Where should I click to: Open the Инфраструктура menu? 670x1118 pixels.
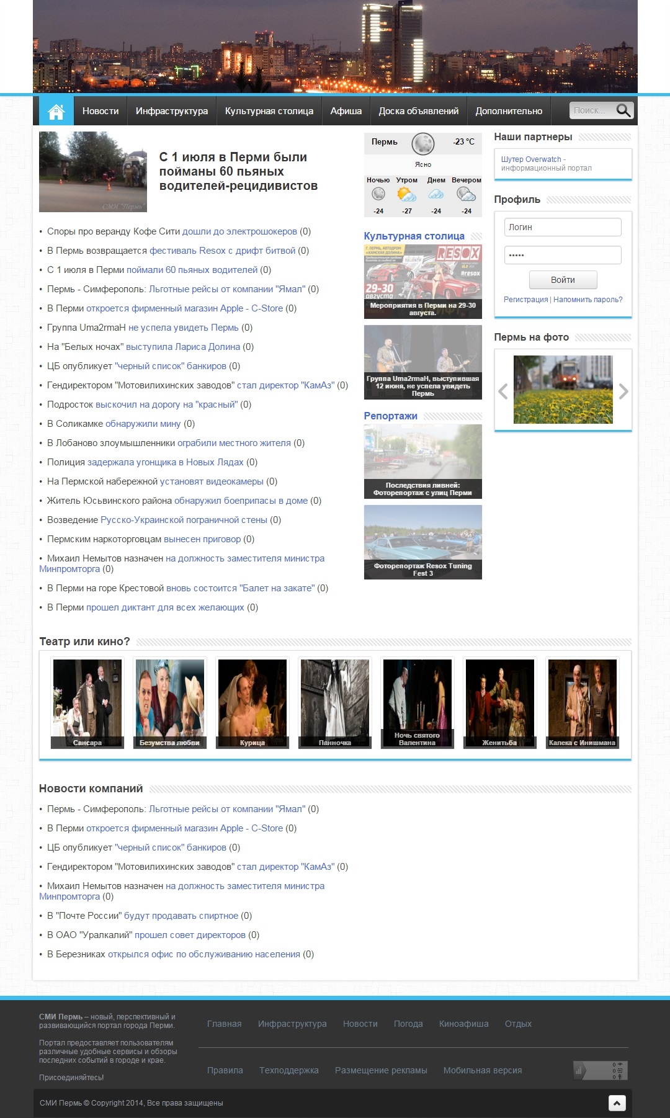172,111
